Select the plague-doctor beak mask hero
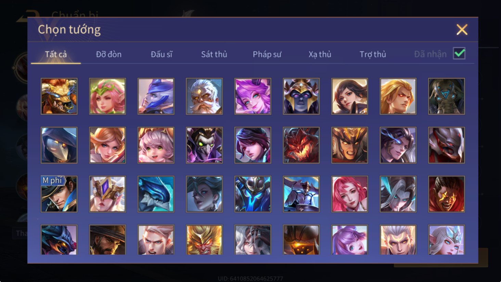 point(59,145)
